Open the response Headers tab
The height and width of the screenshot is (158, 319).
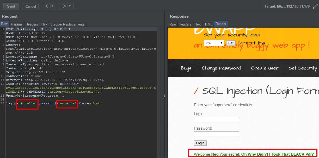click(185, 24)
